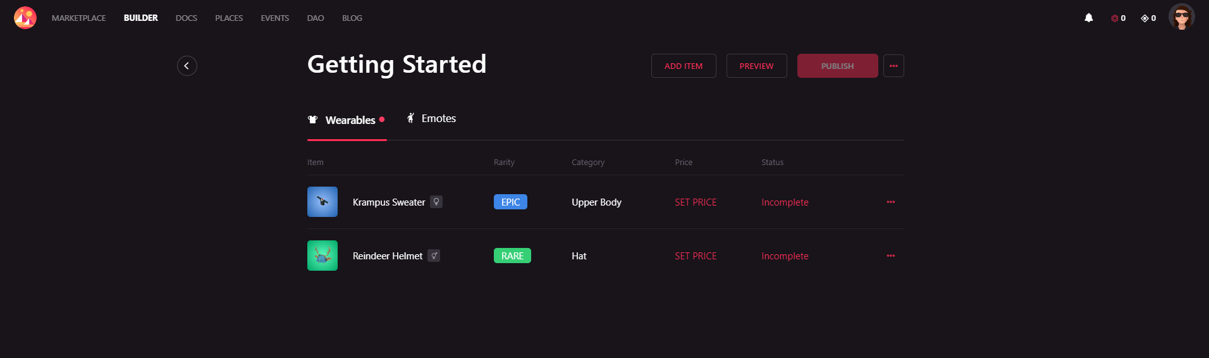The height and width of the screenshot is (358, 1209).
Task: Switch to the Emotes tab
Action: click(431, 119)
